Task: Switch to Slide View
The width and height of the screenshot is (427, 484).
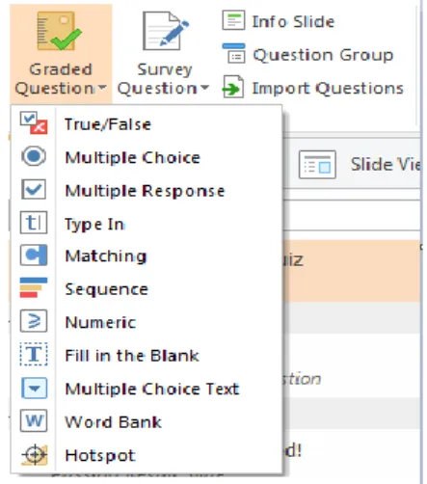Action: (360, 165)
